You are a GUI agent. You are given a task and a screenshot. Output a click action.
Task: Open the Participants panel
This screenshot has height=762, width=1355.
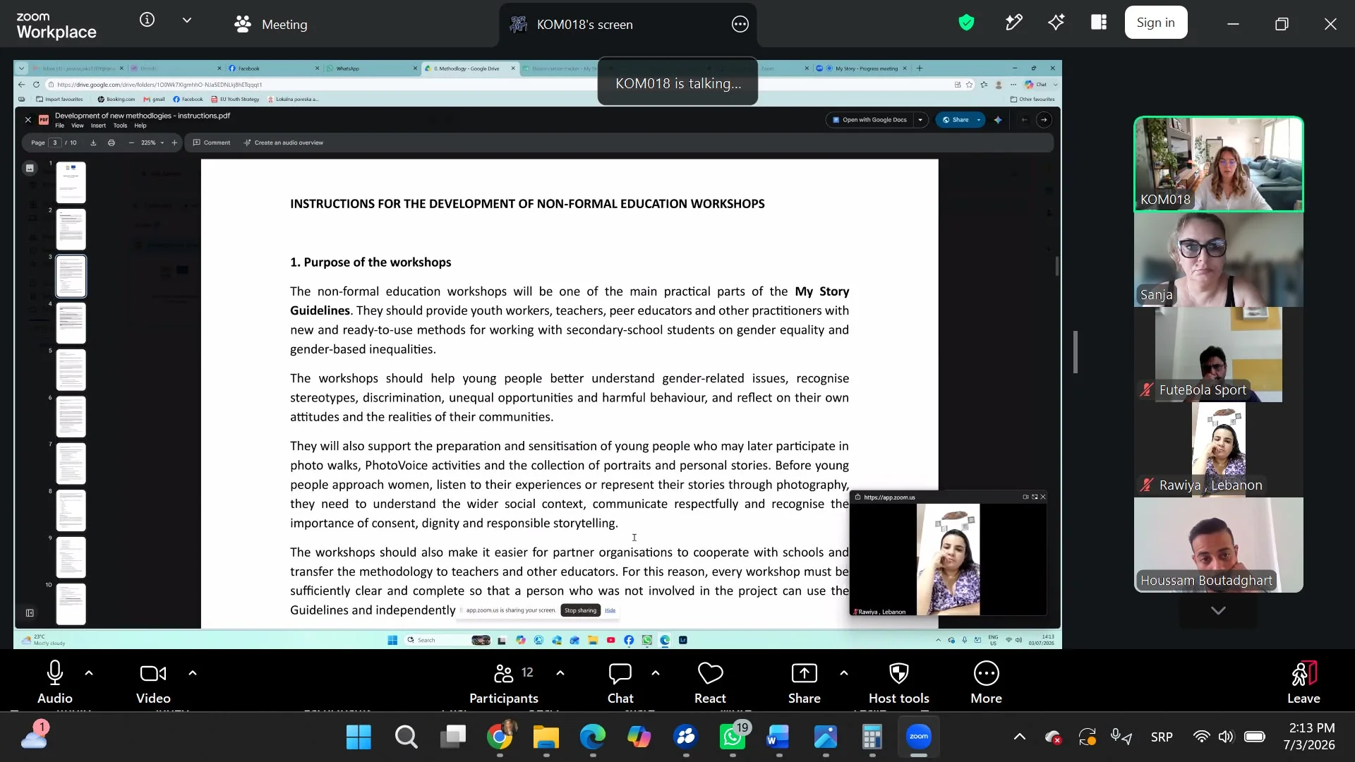504,682
